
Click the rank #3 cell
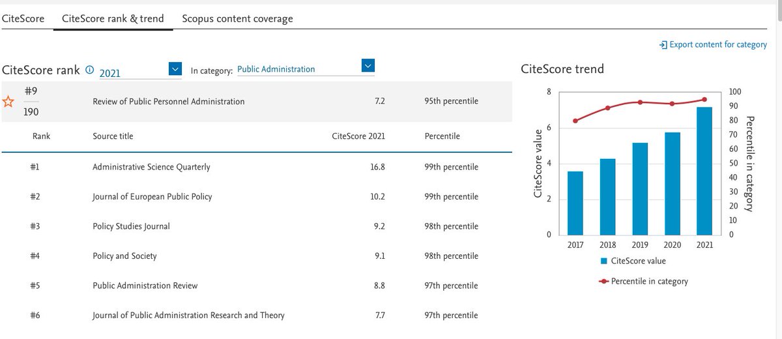[x=35, y=226]
